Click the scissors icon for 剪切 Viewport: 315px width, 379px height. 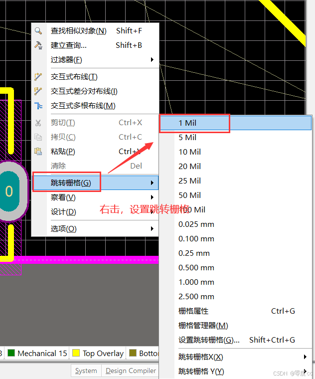click(38, 123)
